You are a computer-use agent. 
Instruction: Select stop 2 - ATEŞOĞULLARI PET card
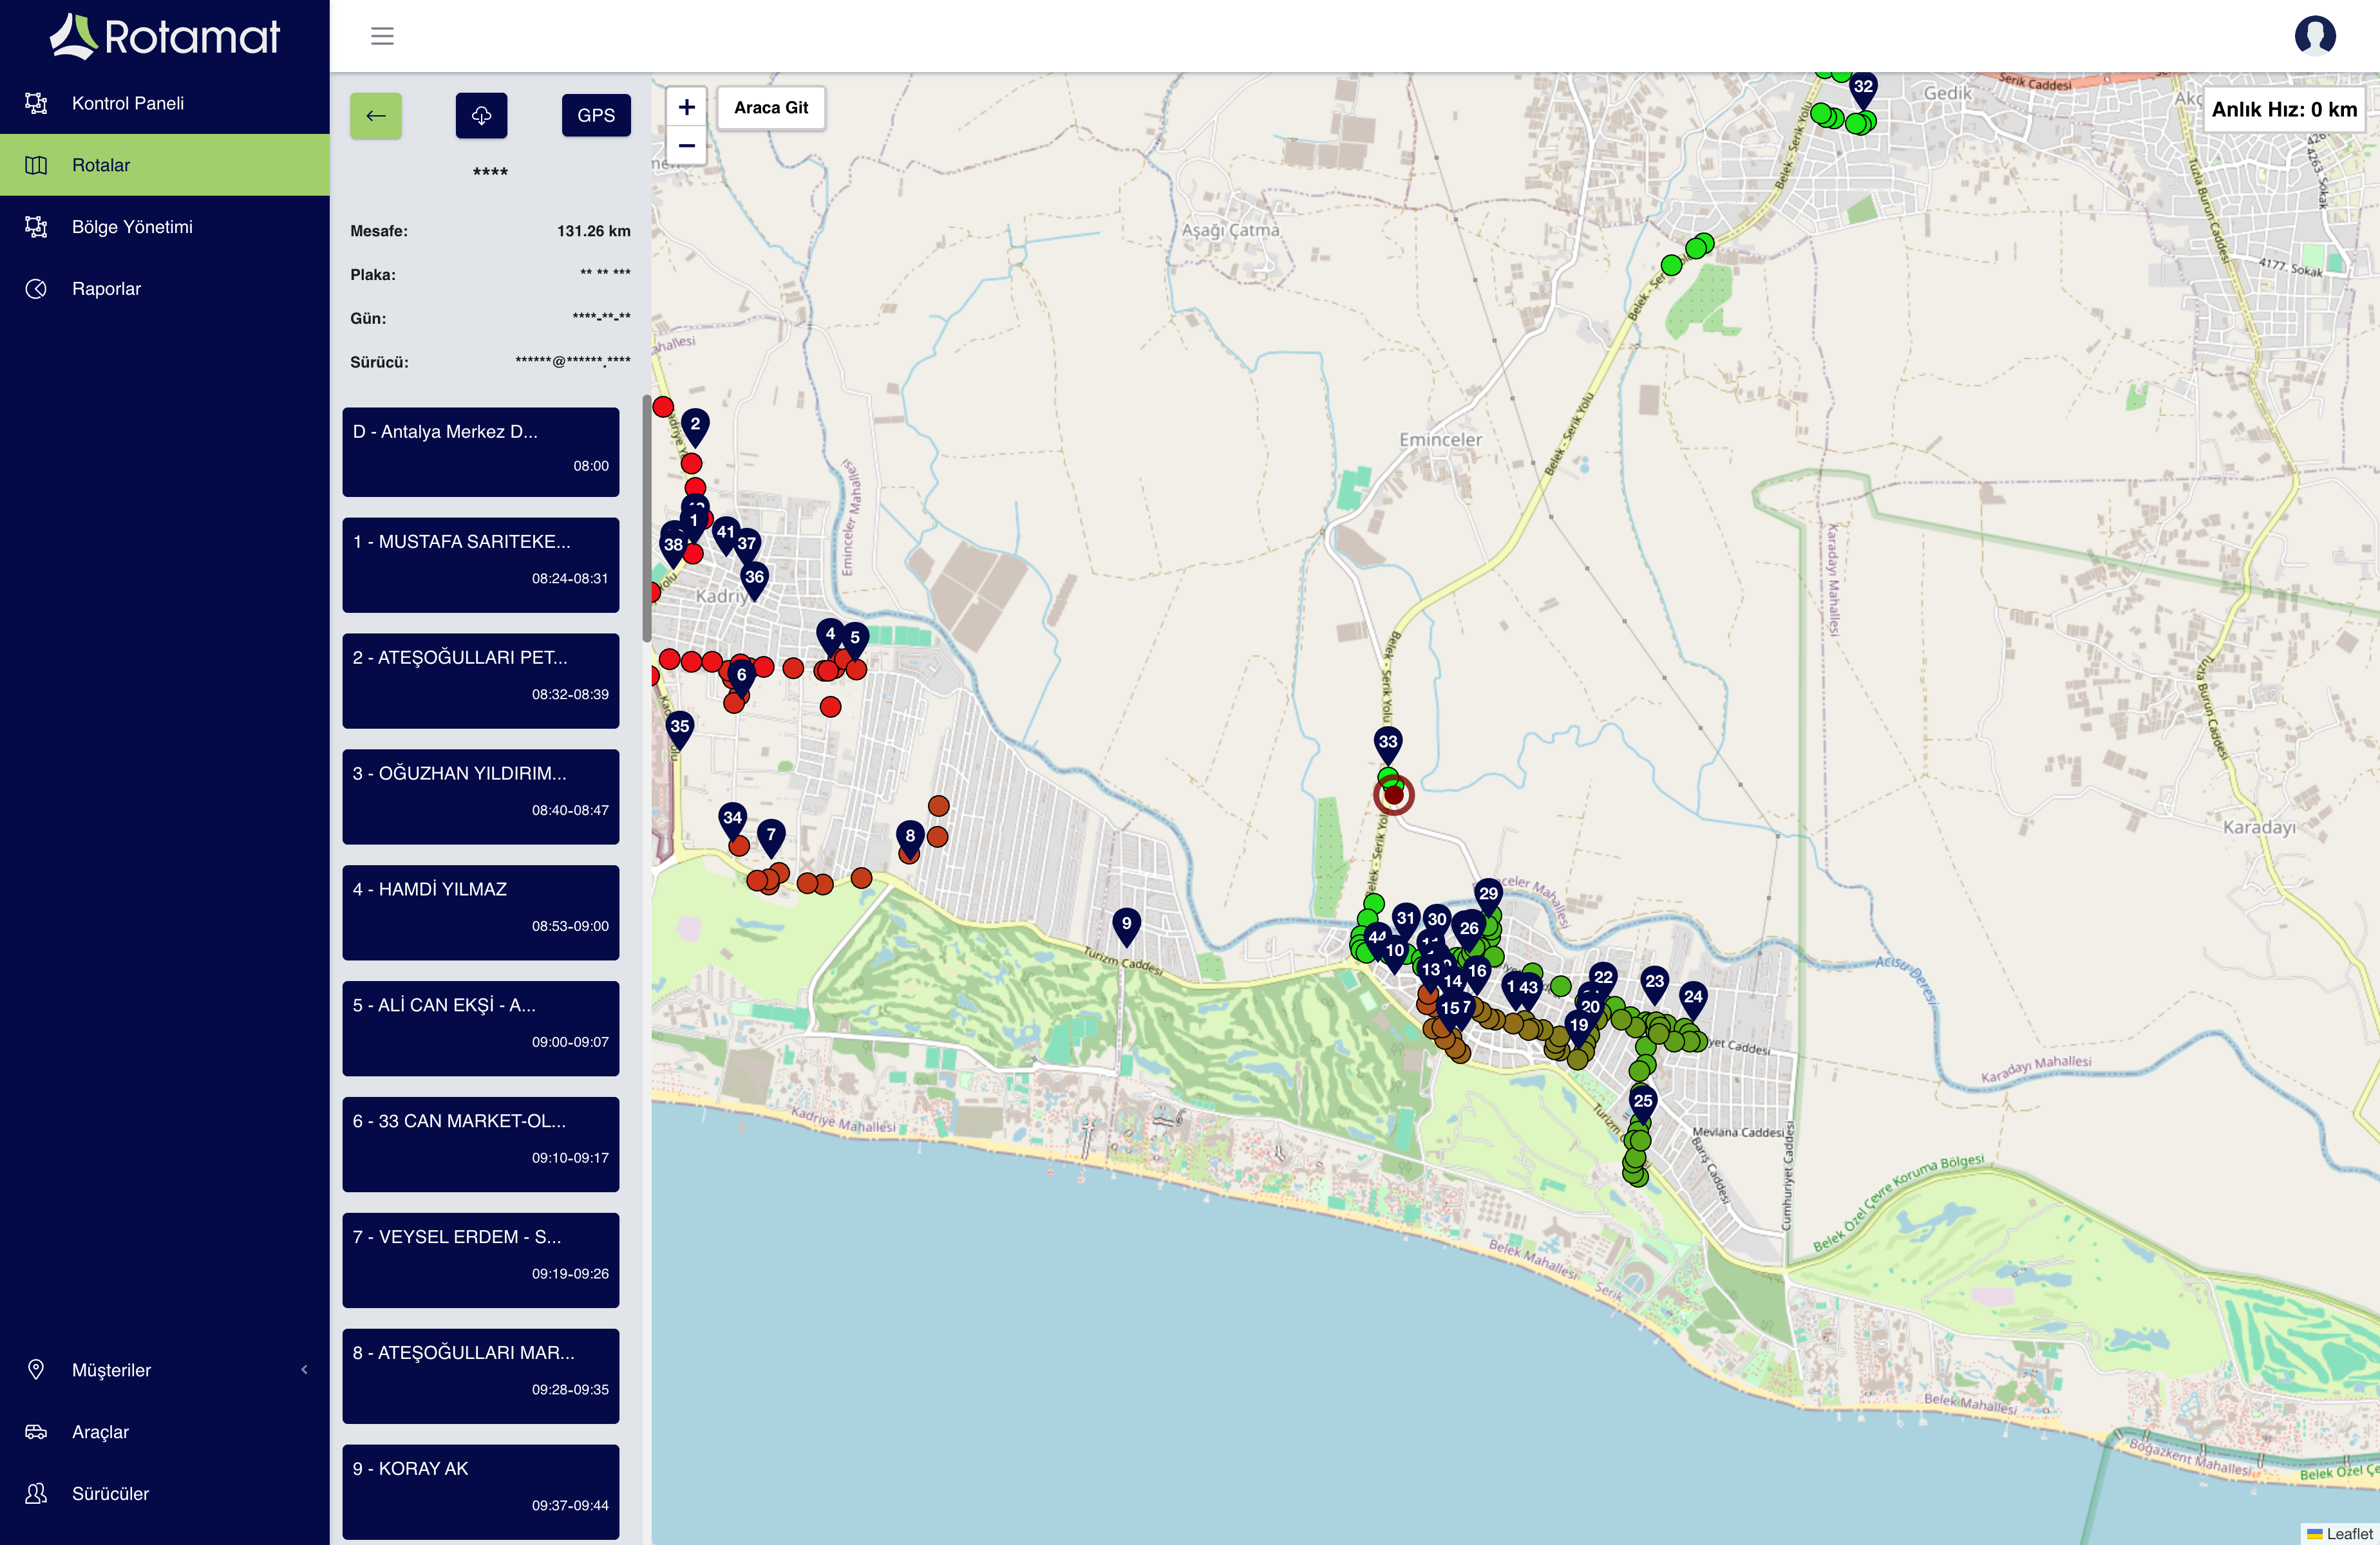point(481,681)
